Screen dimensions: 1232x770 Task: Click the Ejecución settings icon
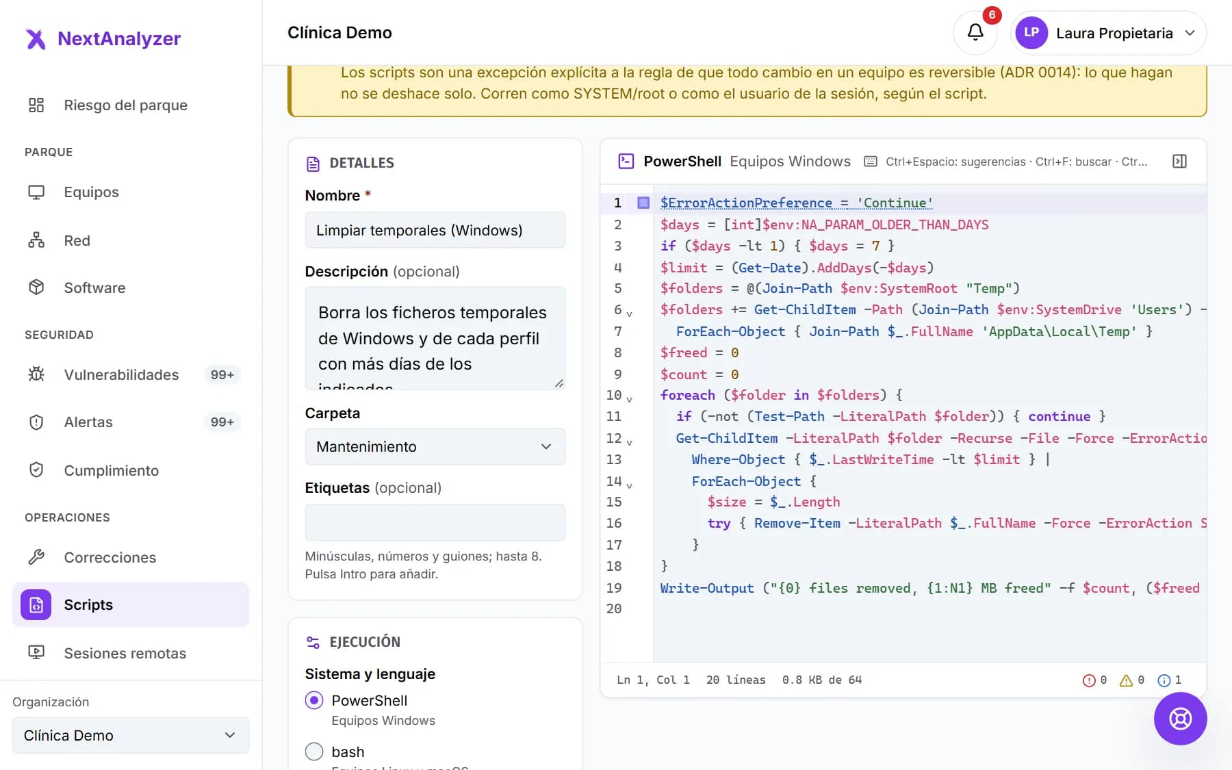coord(313,642)
